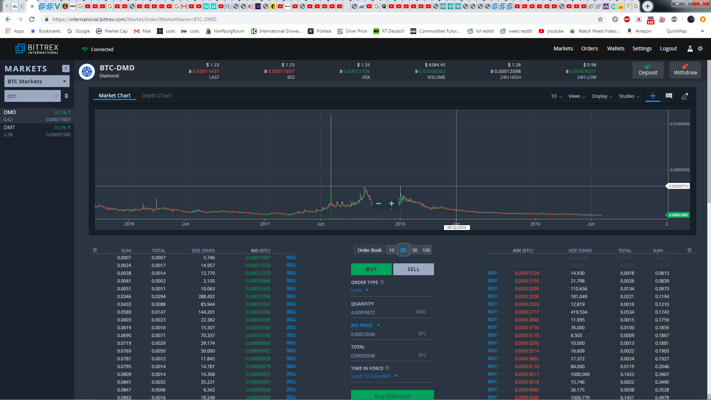
Task: Switch to Depth Chart tab
Action: (x=156, y=96)
